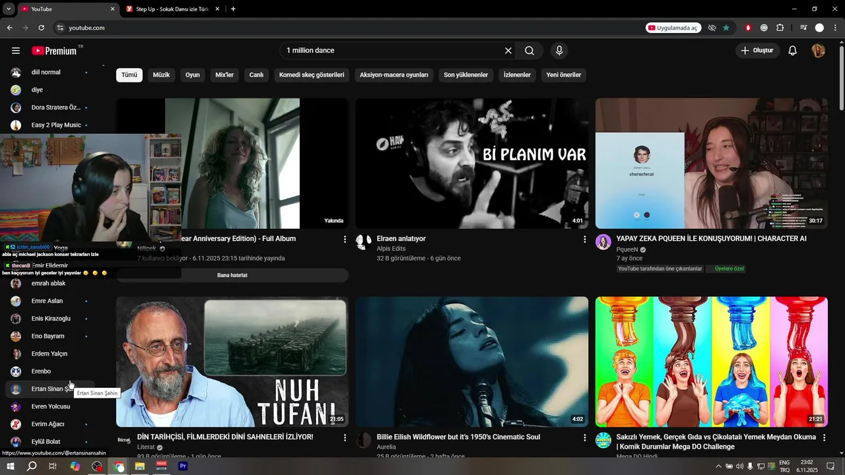The image size is (845, 475).
Task: Click the Uygulamada aç button in address bar
Action: (673, 28)
